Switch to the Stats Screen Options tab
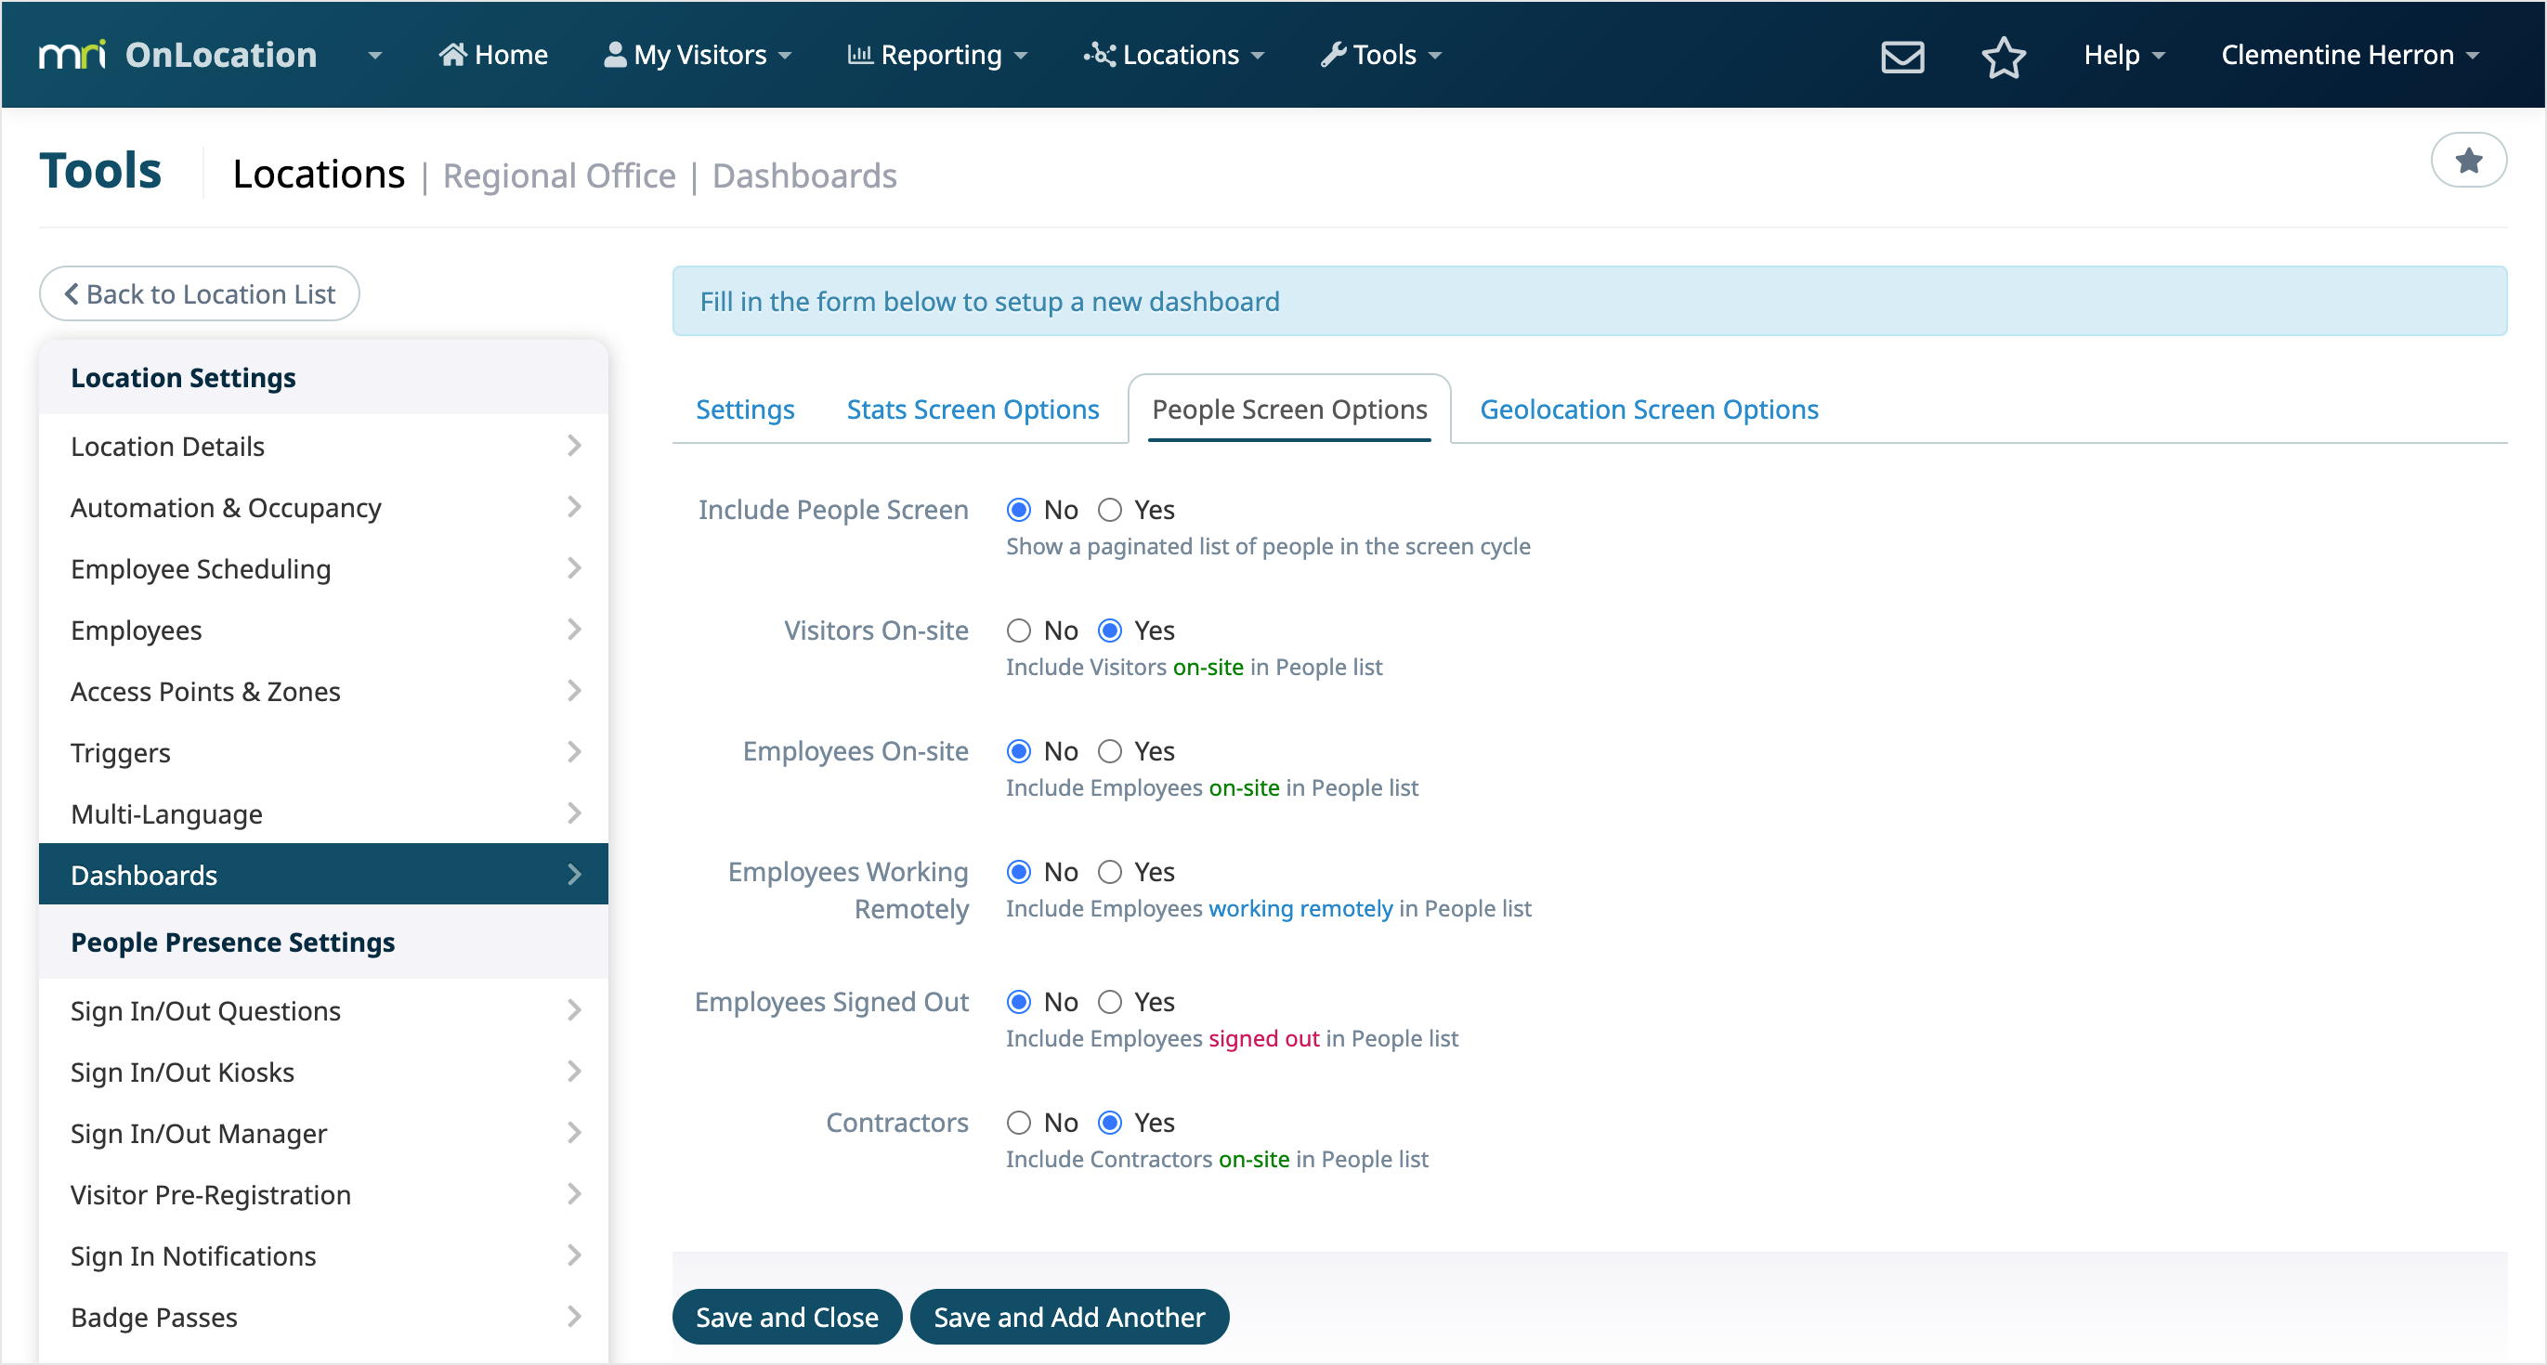The height and width of the screenshot is (1365, 2547). click(972, 409)
